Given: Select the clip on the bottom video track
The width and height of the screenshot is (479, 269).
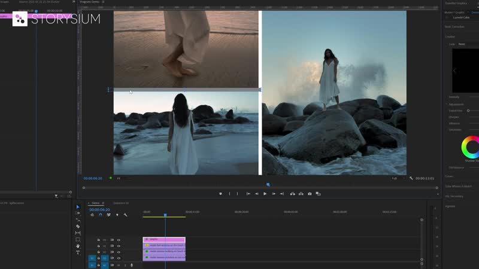Looking at the screenshot, I should coord(164,258).
